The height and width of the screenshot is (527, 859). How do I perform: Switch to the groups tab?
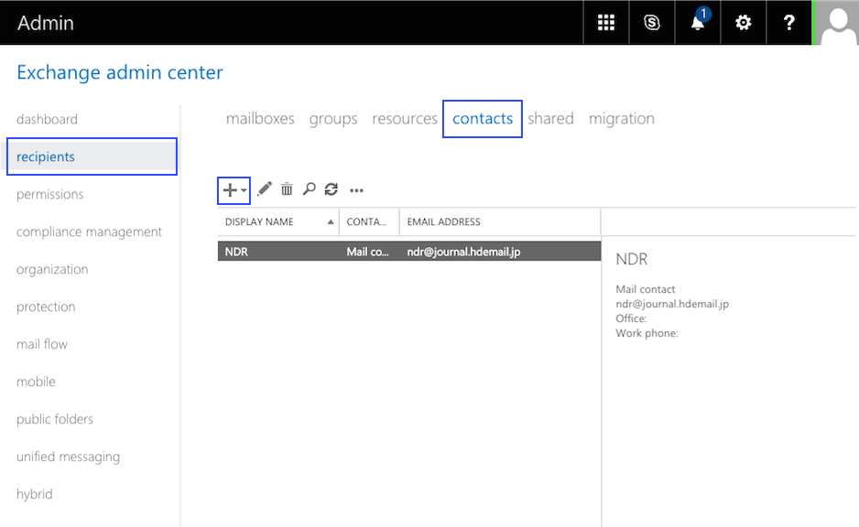coord(333,119)
